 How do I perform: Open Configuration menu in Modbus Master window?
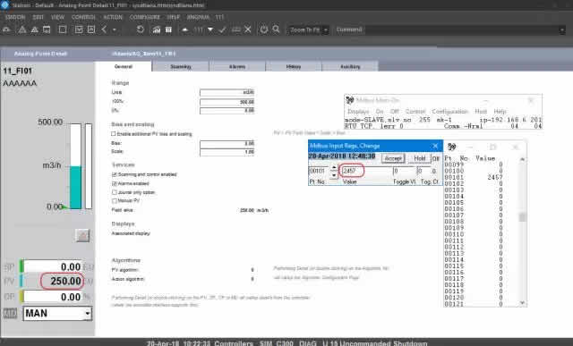[x=449, y=112]
